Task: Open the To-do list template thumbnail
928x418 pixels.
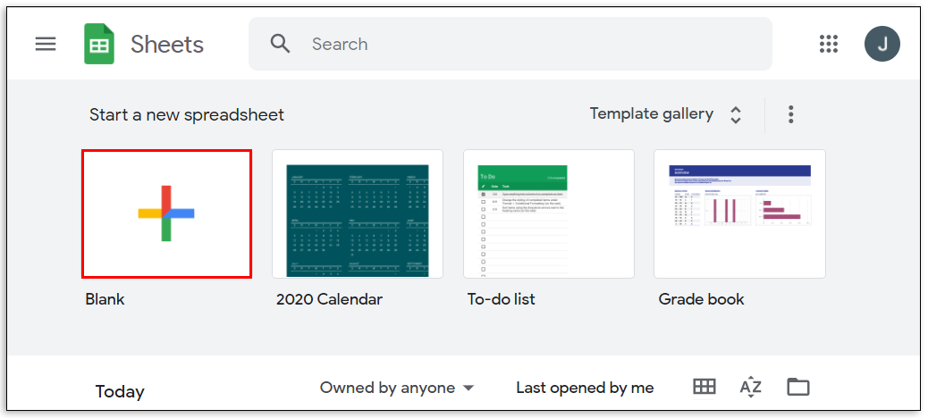Action: coord(549,213)
